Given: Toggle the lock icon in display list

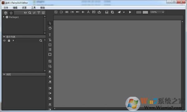Looking at the screenshot, I should (x=9, y=40).
